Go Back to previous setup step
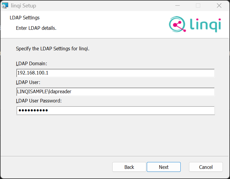Viewport: 230px width, 179px height. click(x=129, y=167)
